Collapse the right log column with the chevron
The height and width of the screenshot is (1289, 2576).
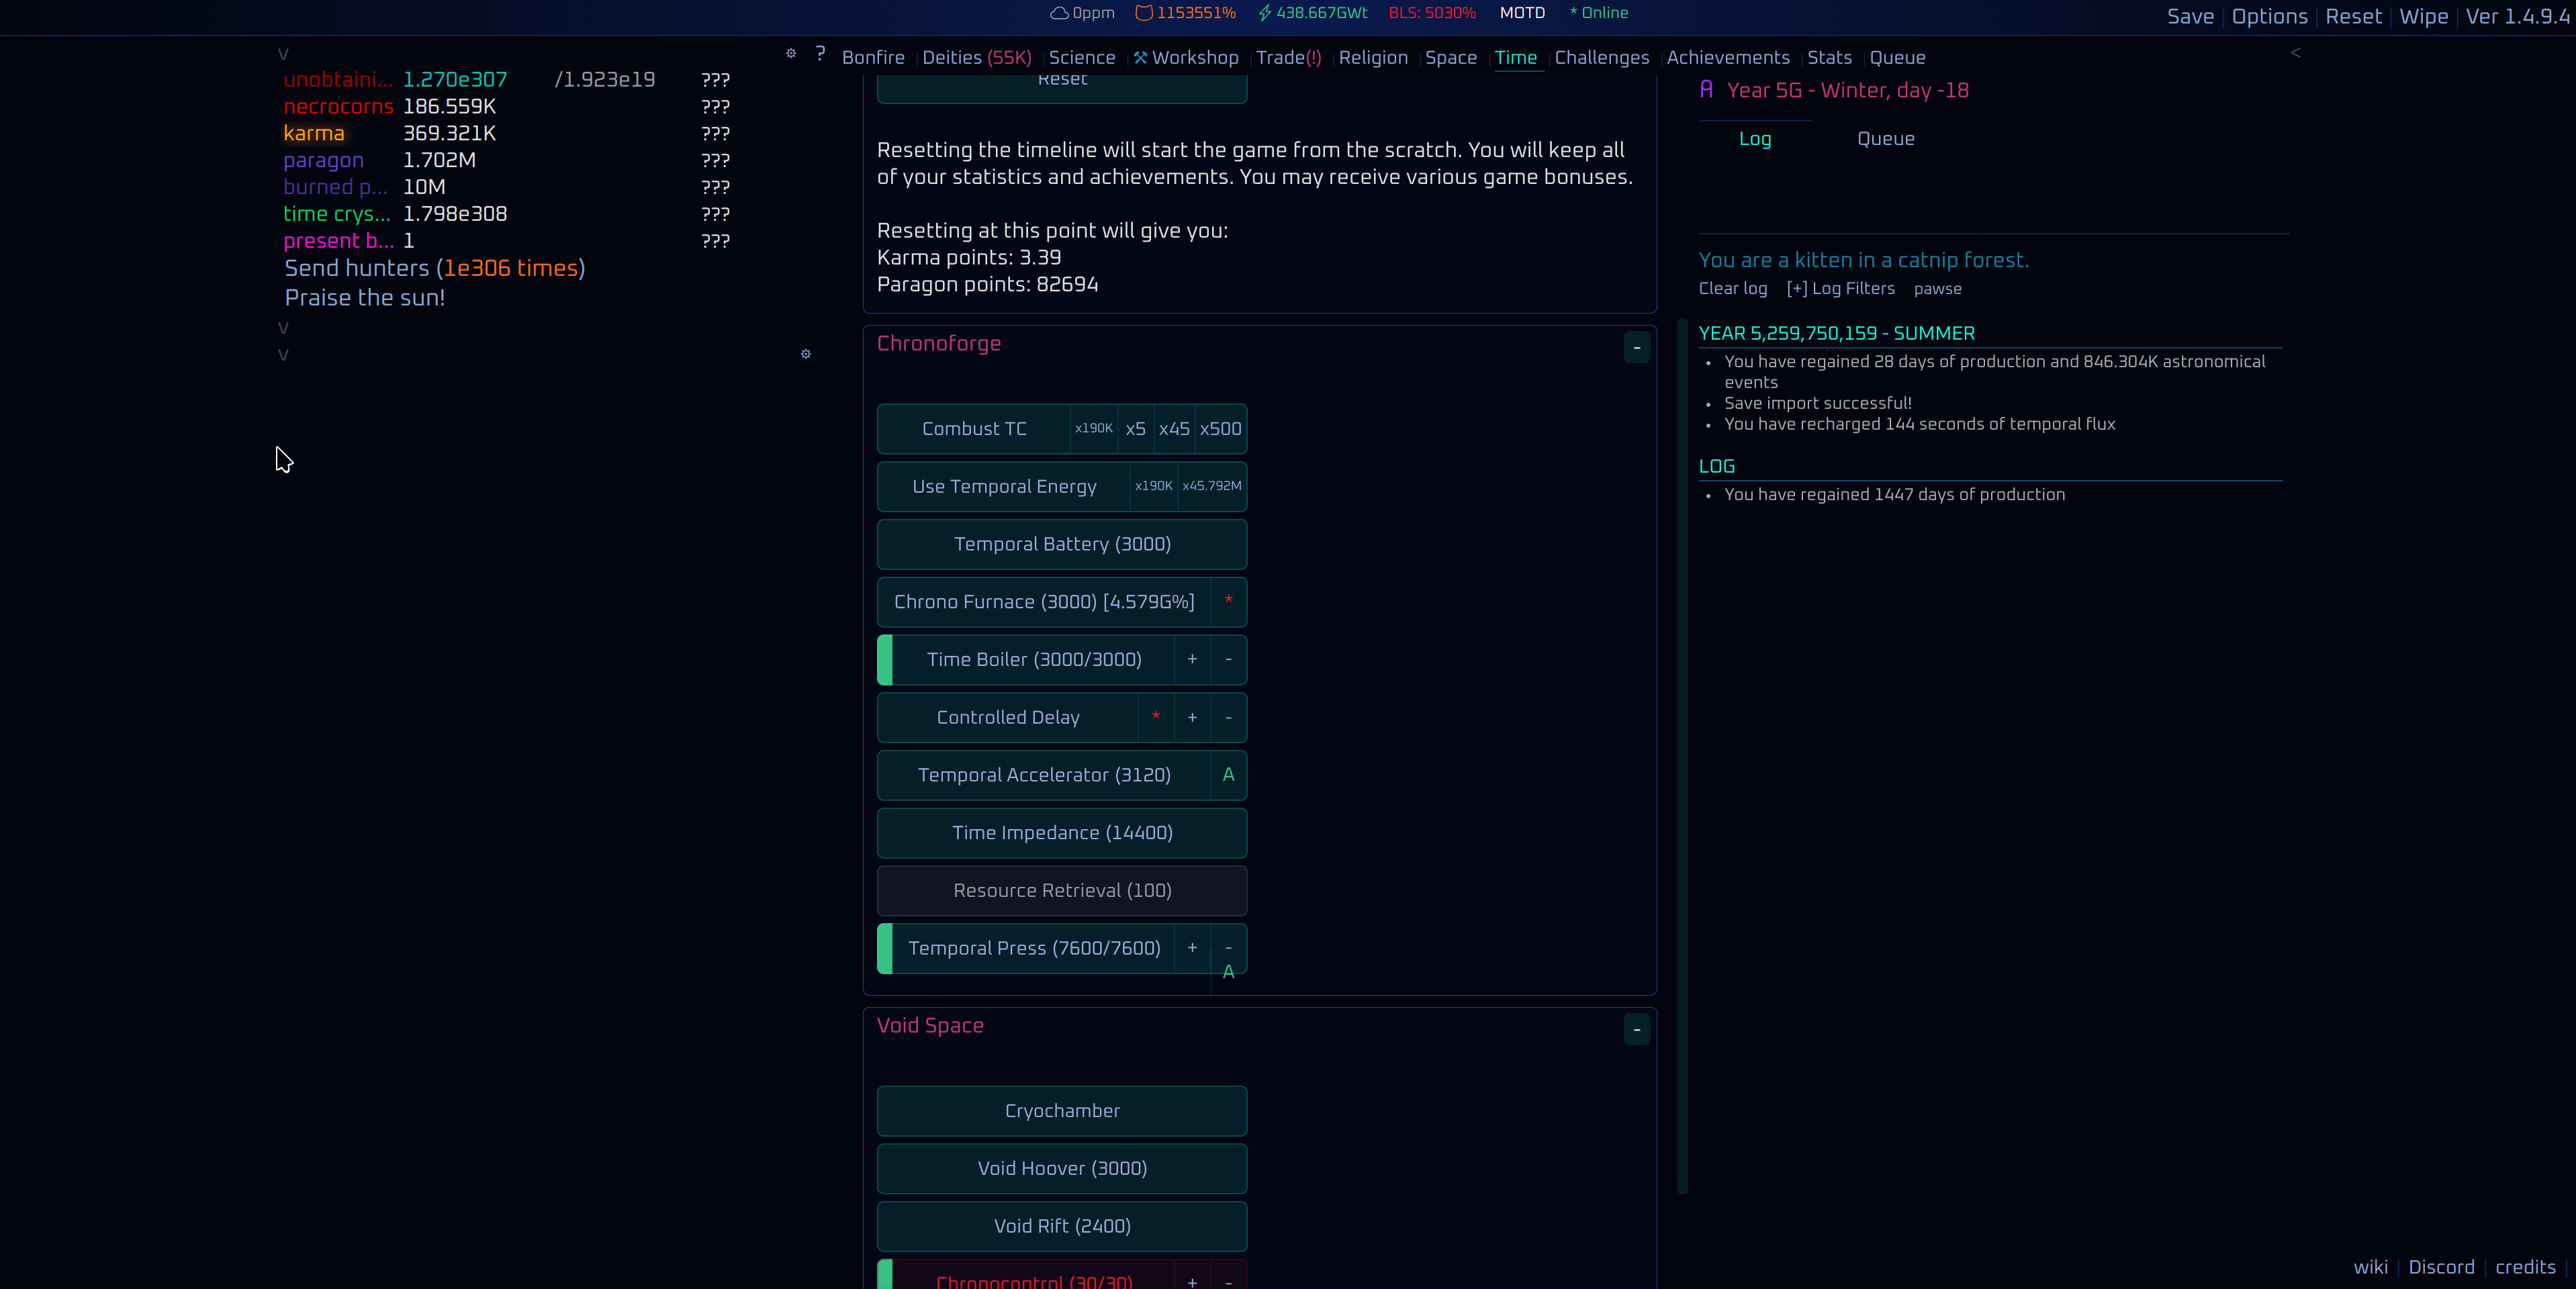[2295, 52]
